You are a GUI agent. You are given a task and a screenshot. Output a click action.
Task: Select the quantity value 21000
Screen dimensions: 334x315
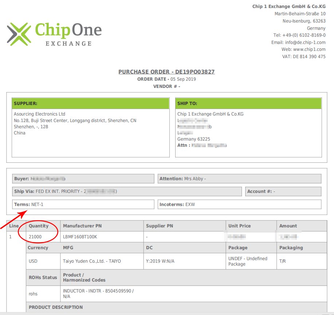pos(35,237)
